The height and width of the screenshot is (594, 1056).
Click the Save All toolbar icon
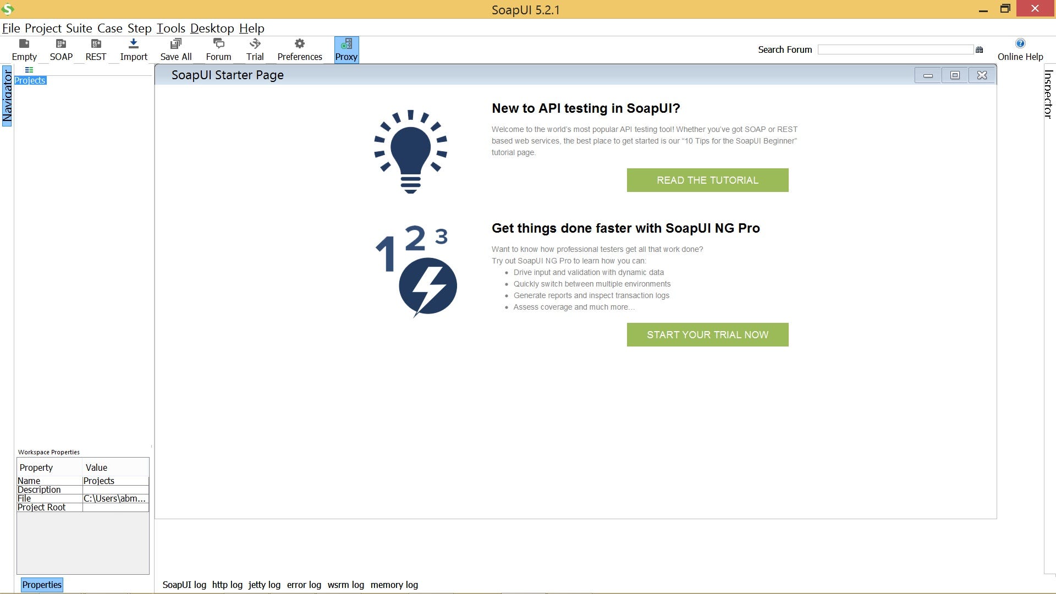[x=176, y=50]
